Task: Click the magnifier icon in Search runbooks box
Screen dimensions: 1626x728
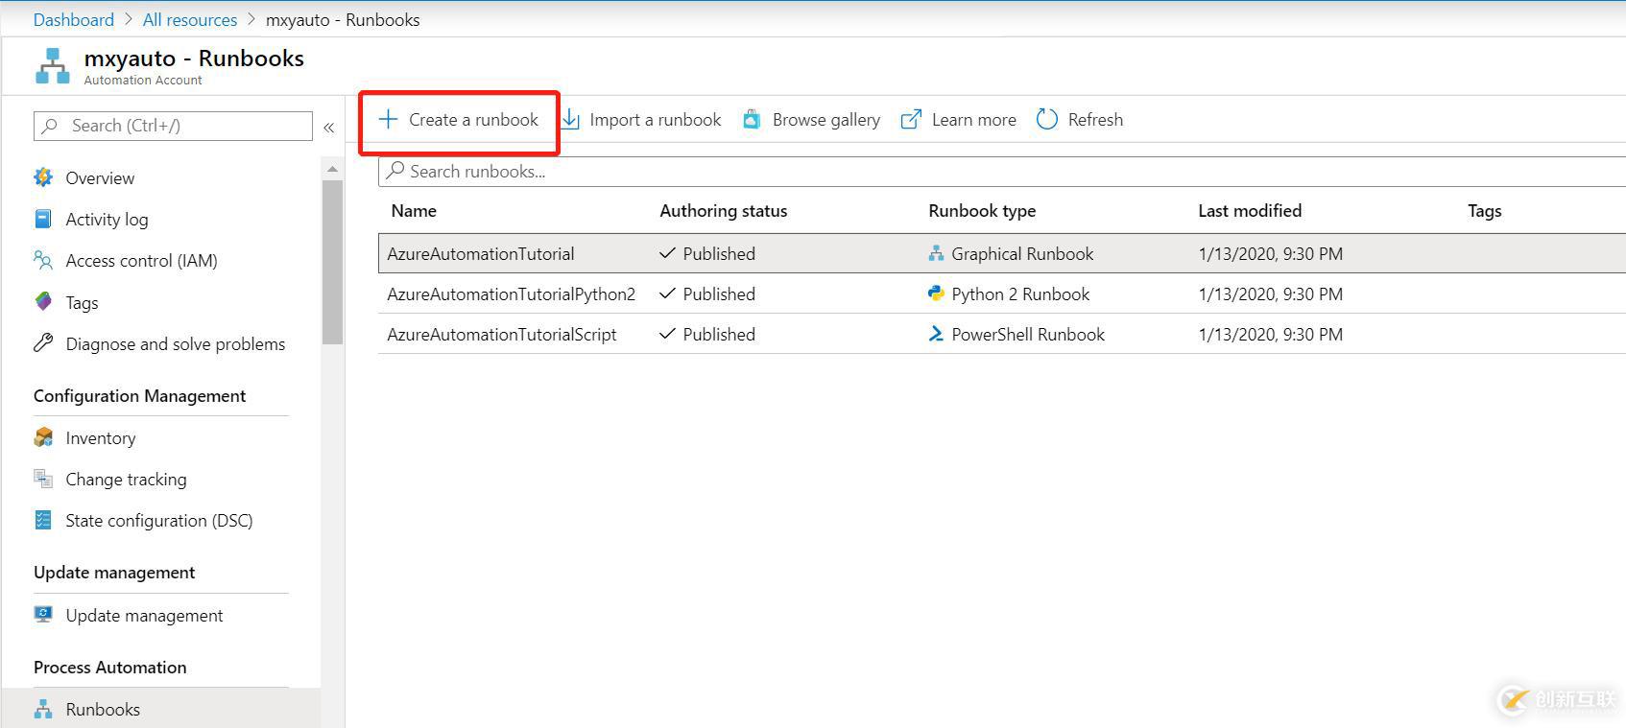Action: pyautogui.click(x=395, y=171)
